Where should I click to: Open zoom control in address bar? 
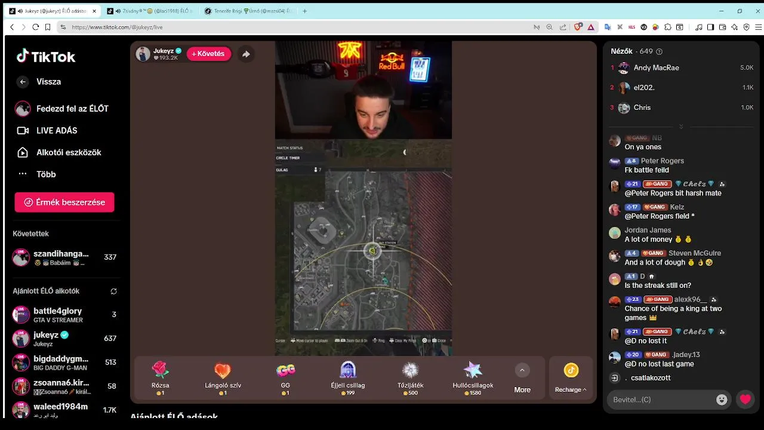pyautogui.click(x=549, y=27)
